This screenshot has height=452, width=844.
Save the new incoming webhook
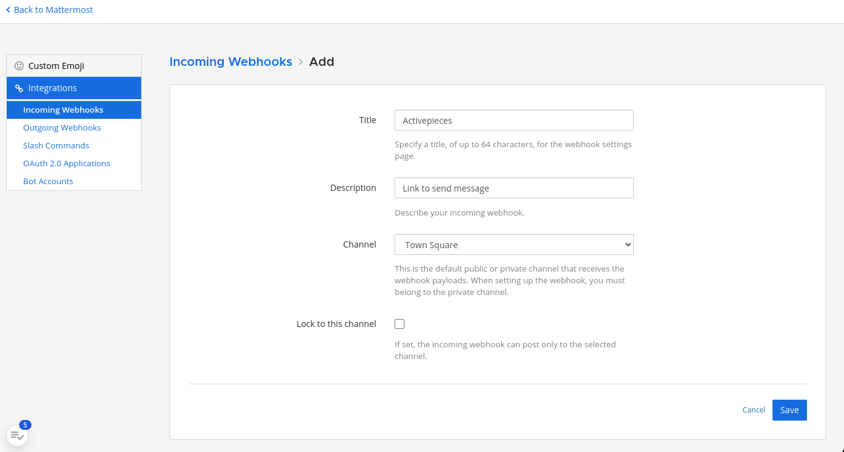pyautogui.click(x=789, y=410)
